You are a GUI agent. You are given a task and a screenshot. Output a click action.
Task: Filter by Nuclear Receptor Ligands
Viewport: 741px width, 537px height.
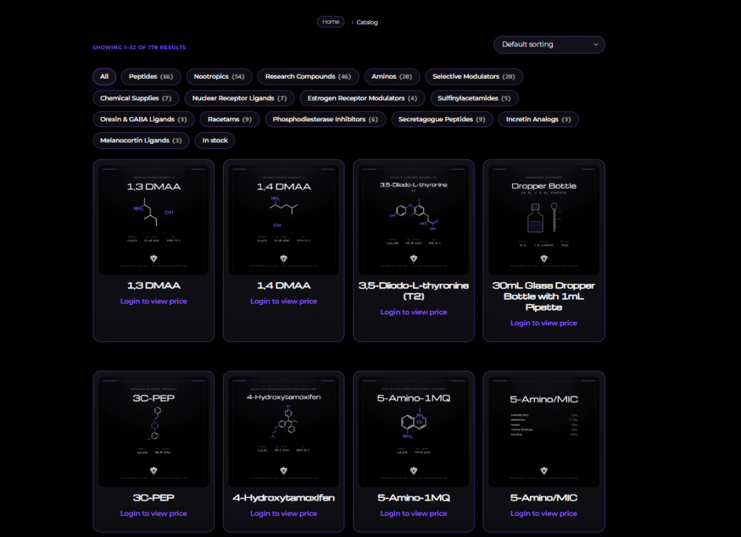coord(240,98)
